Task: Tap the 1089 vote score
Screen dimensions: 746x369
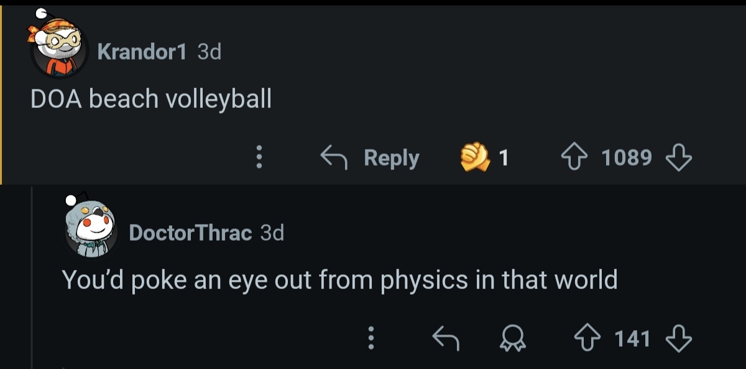Action: coord(627,158)
